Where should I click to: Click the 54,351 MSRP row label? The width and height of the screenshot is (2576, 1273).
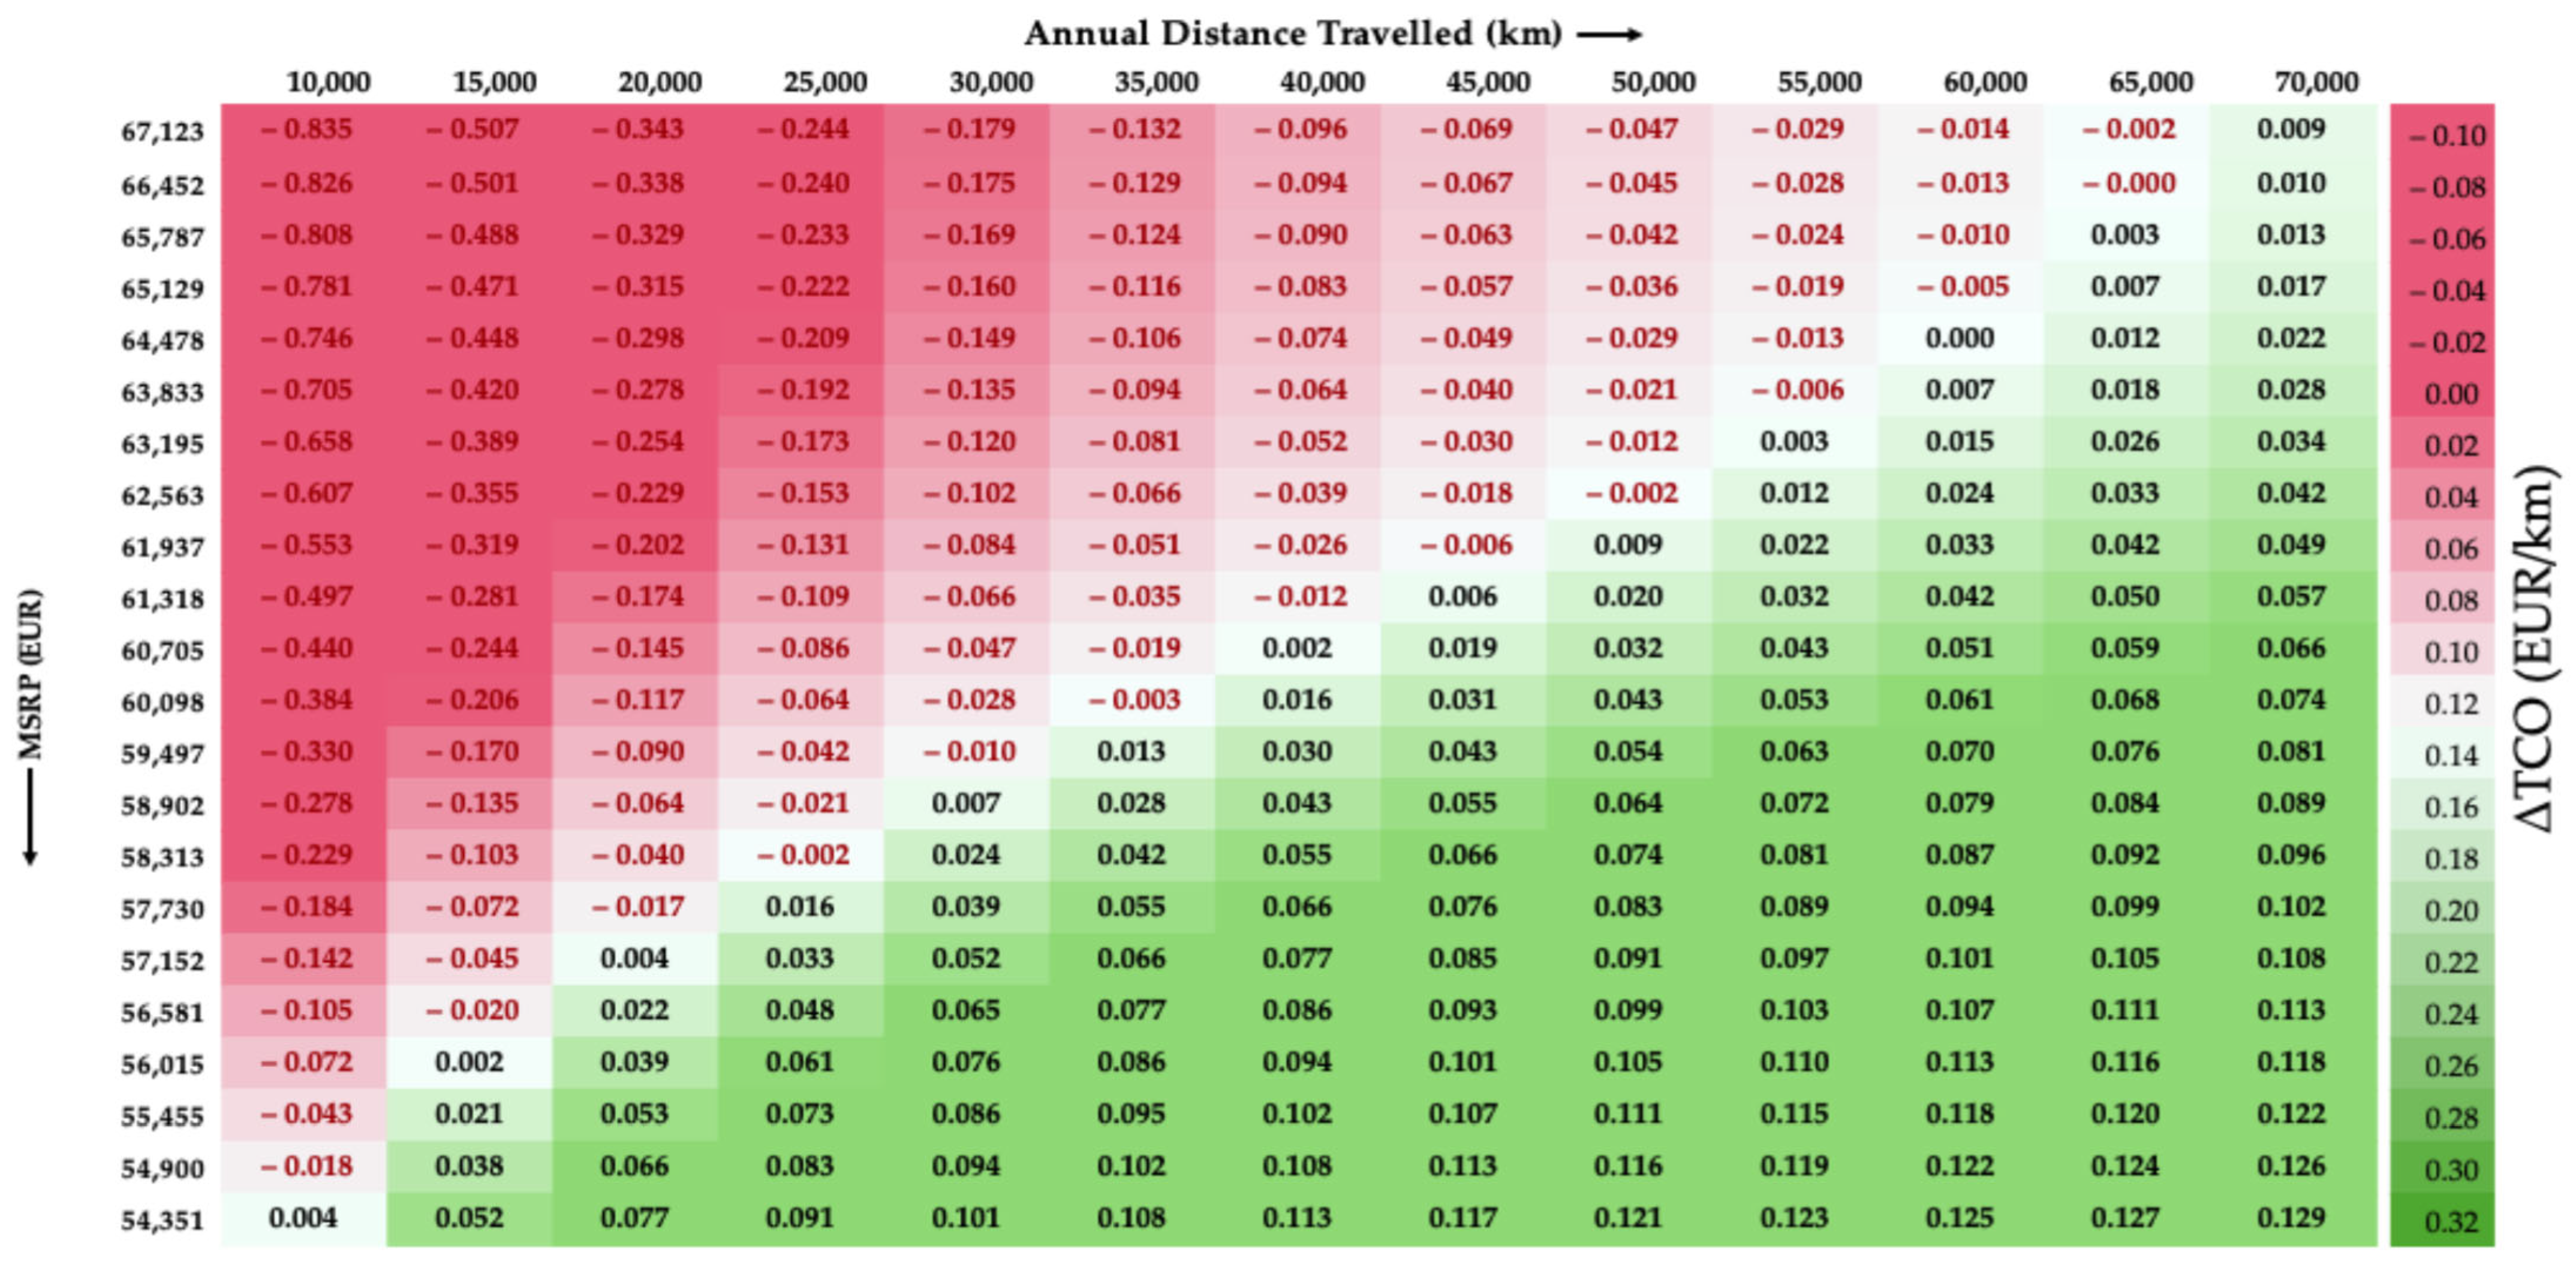click(162, 1220)
